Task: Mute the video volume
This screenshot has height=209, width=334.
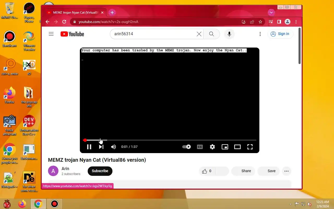Action: pos(113,147)
